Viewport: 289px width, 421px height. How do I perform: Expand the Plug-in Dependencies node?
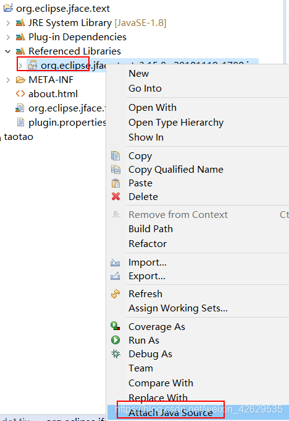click(x=8, y=37)
